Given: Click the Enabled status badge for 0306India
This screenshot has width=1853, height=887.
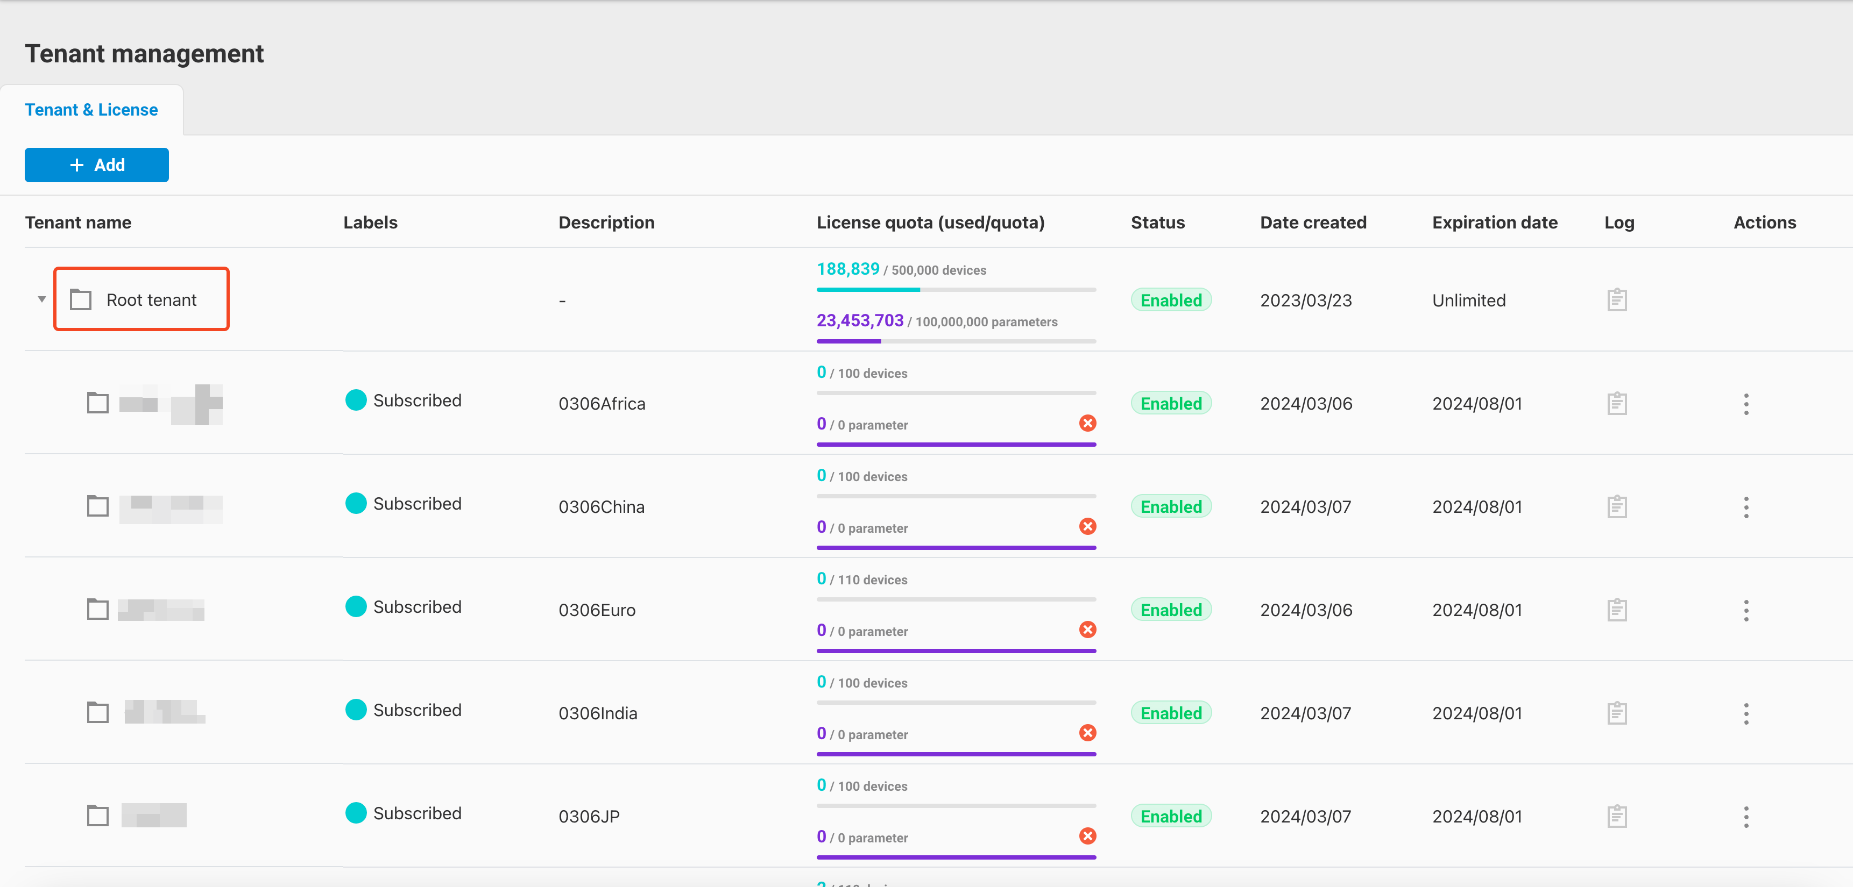Looking at the screenshot, I should pos(1170,712).
